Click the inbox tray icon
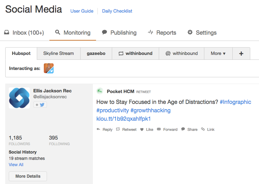The image size is (259, 184). 7,32
